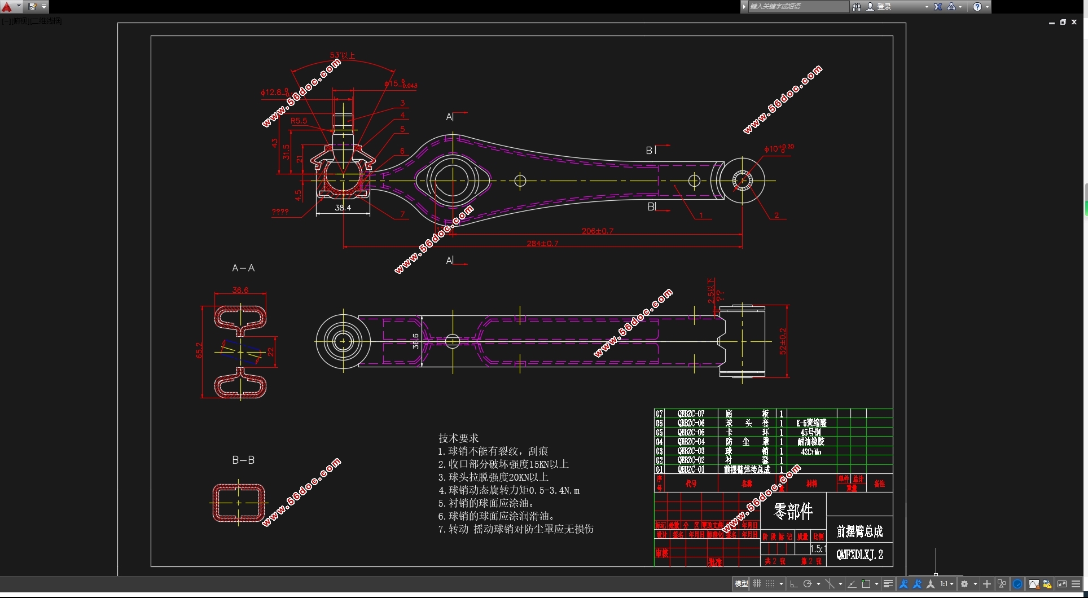Open the [二维线框] visual style menu
This screenshot has height=598, width=1088.
point(46,21)
